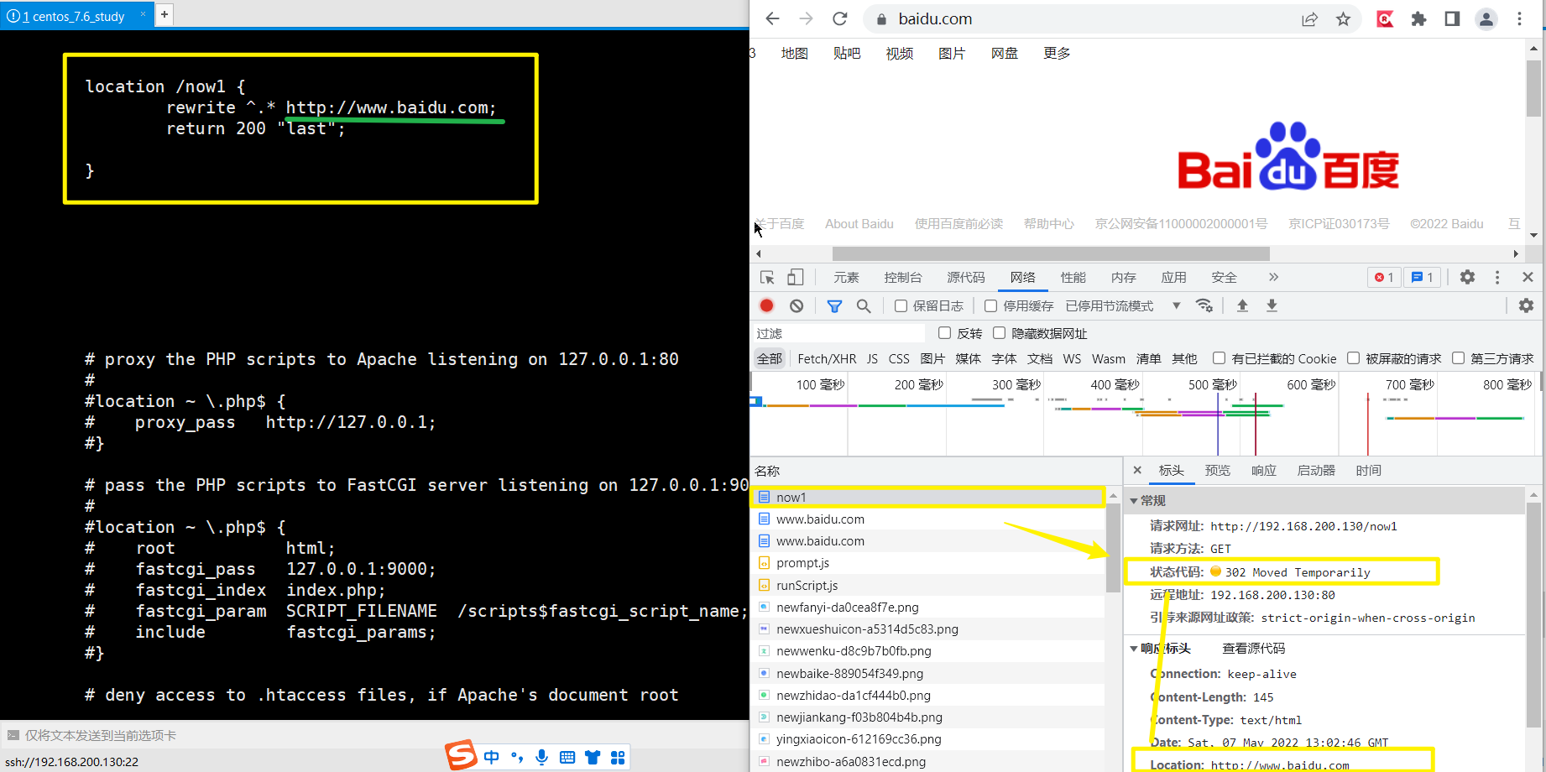1546x772 pixels.
Task: Enable the 保留日志 checkbox
Action: click(x=901, y=306)
